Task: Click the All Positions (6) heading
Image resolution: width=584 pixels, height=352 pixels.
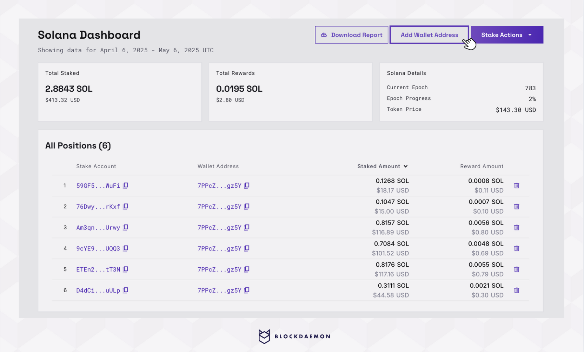Action: 78,145
